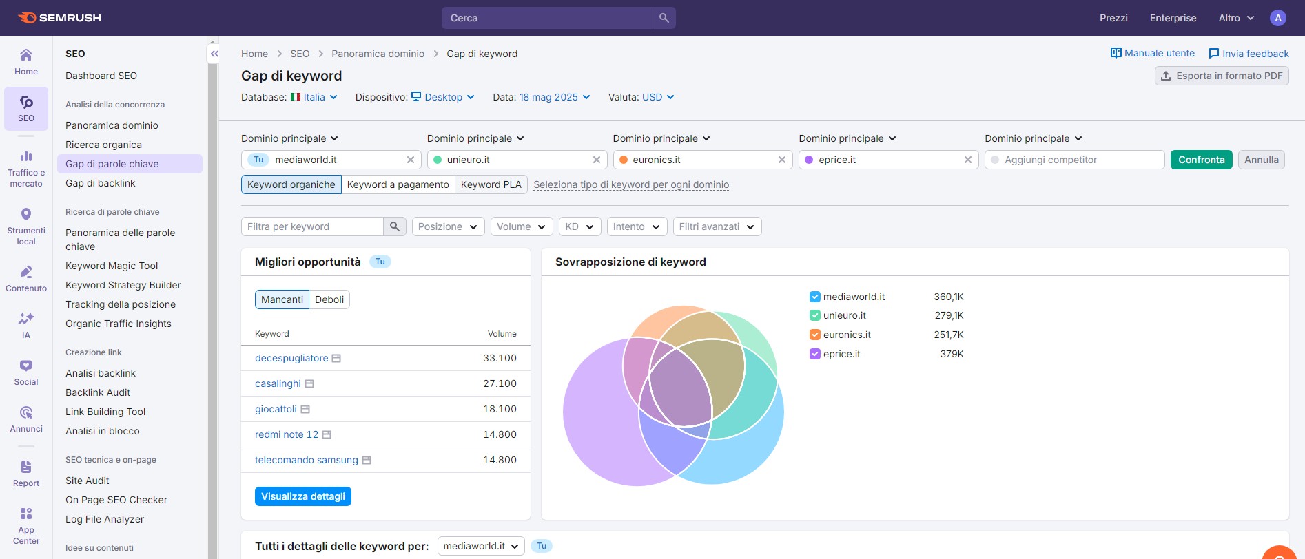The height and width of the screenshot is (559, 1305).
Task: Uncheck mediaworld.it in overlap legend
Action: [x=815, y=297]
